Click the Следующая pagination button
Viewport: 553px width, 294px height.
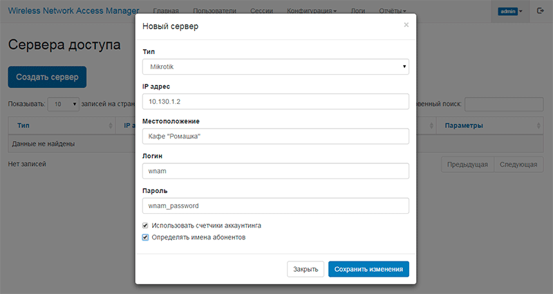[518, 165]
